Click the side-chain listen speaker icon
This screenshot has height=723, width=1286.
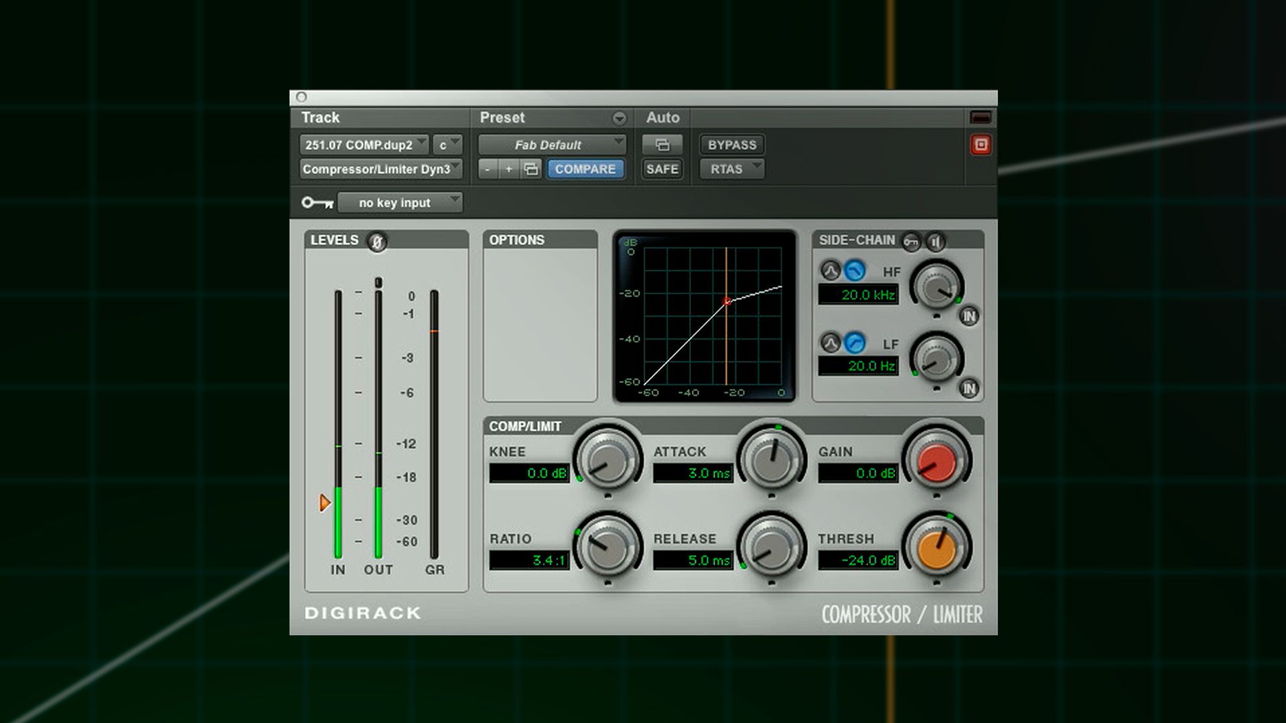pos(936,241)
